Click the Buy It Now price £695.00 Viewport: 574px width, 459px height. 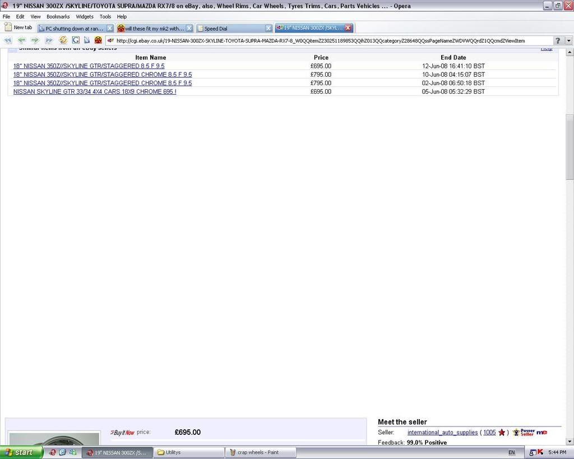coord(187,432)
